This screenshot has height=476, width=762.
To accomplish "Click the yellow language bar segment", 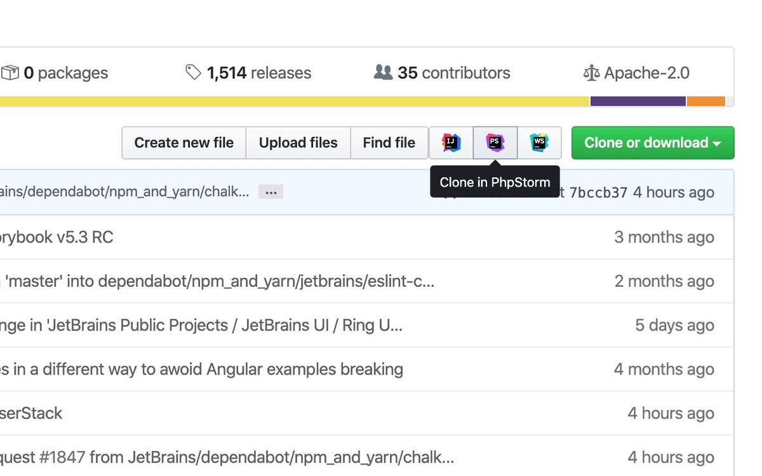I will coord(292,102).
